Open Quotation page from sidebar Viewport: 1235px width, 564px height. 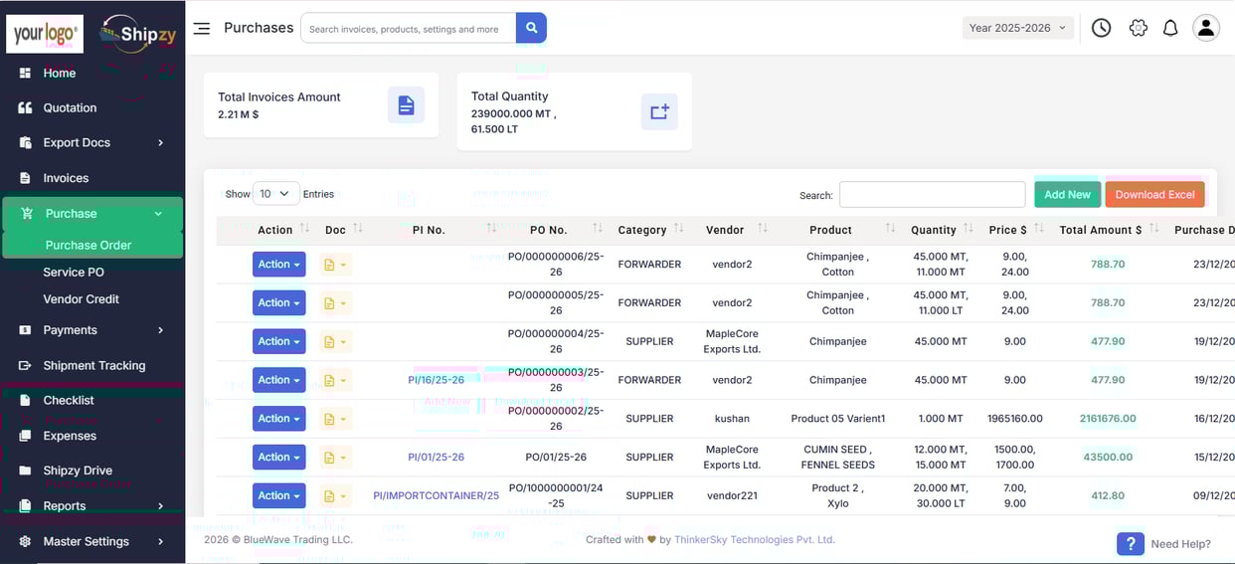tap(70, 107)
